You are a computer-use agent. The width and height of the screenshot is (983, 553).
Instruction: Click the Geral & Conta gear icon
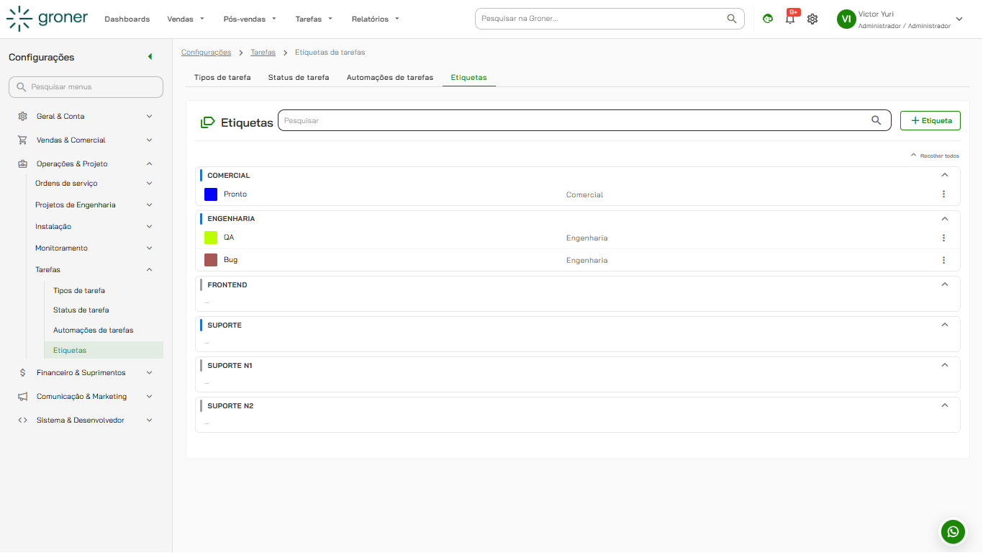tap(22, 116)
